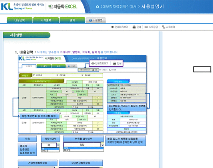Select the outlined empty cell on the right

pos(202,69)
